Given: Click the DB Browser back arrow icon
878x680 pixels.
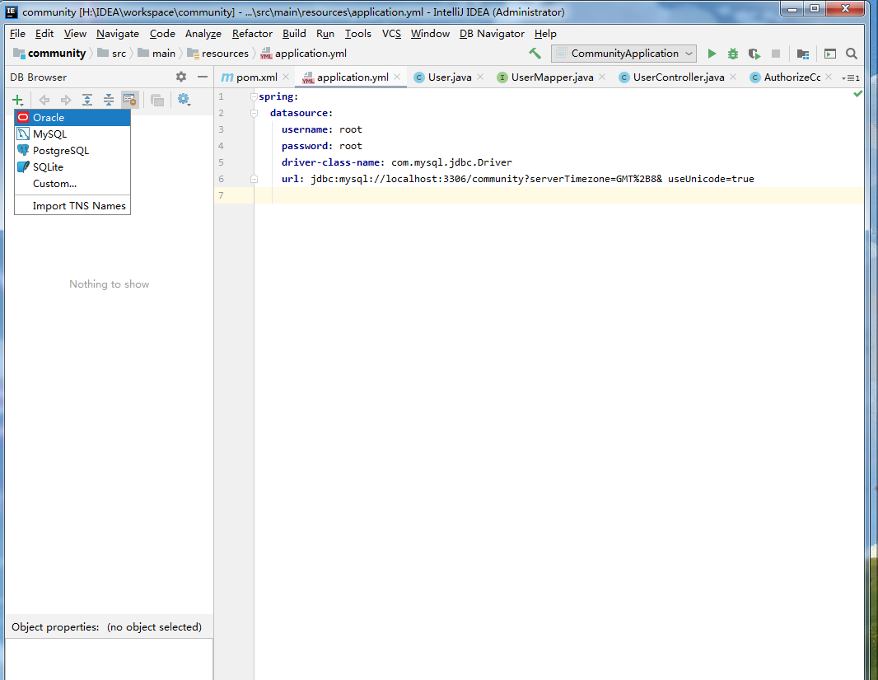Looking at the screenshot, I should [44, 101].
